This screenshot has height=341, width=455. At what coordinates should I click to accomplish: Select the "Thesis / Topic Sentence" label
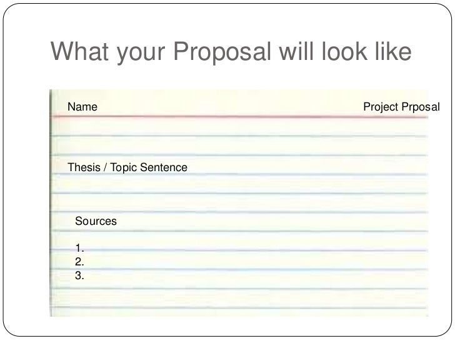[127, 167]
